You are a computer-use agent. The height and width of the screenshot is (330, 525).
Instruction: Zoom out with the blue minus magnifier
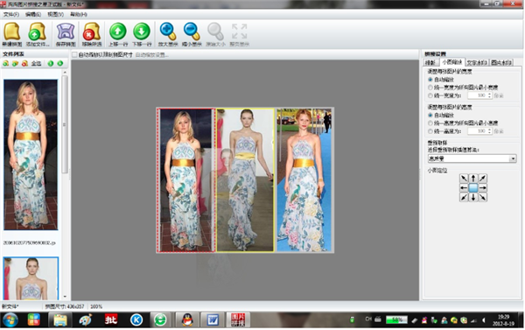click(192, 34)
